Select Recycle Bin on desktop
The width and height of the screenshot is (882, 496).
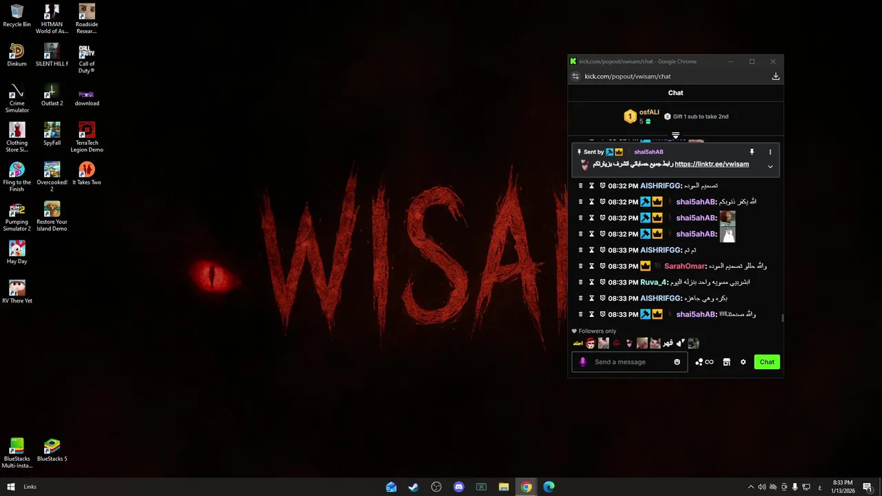(17, 16)
